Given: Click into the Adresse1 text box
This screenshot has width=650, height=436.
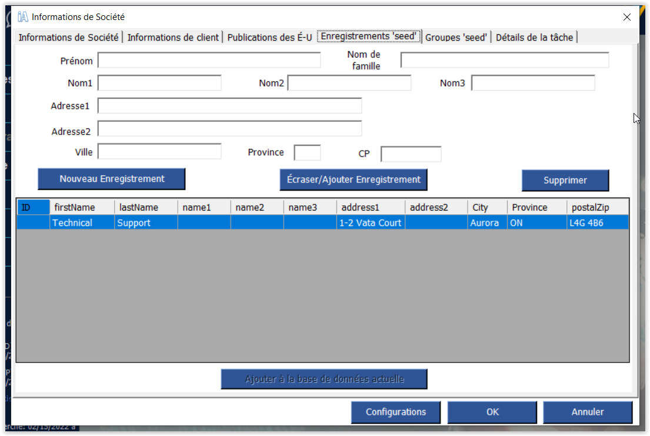Looking at the screenshot, I should pos(229,106).
